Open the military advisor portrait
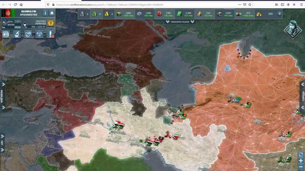305x171 pixels. pos(293,29)
